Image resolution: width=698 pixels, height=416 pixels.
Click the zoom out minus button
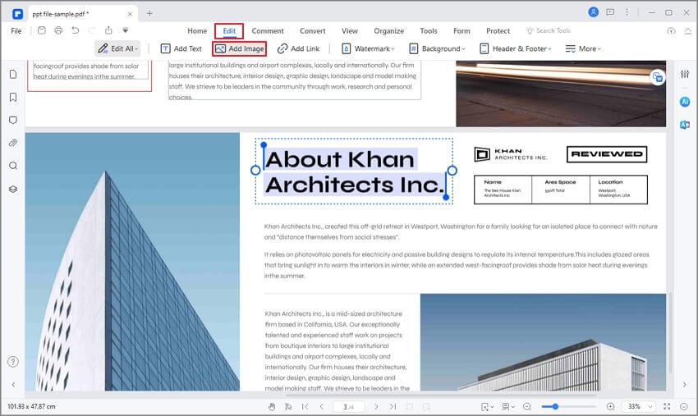pyautogui.click(x=527, y=407)
